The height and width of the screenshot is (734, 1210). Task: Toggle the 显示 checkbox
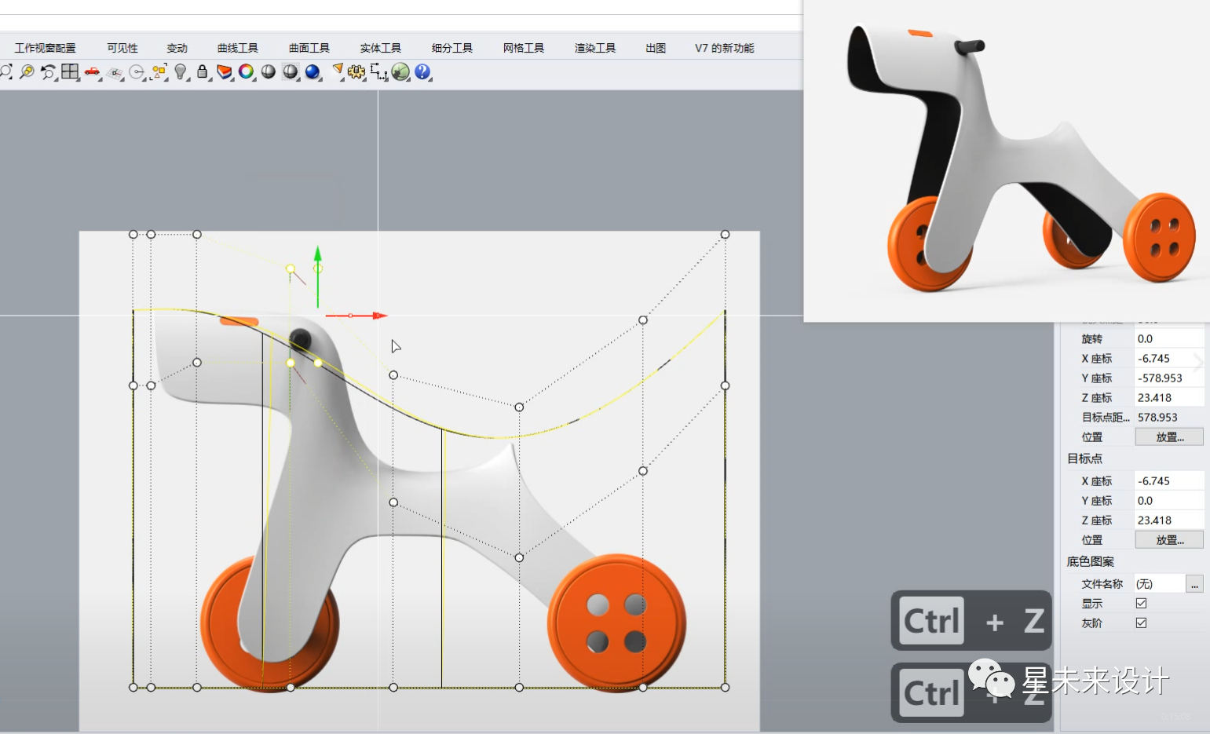click(x=1141, y=603)
